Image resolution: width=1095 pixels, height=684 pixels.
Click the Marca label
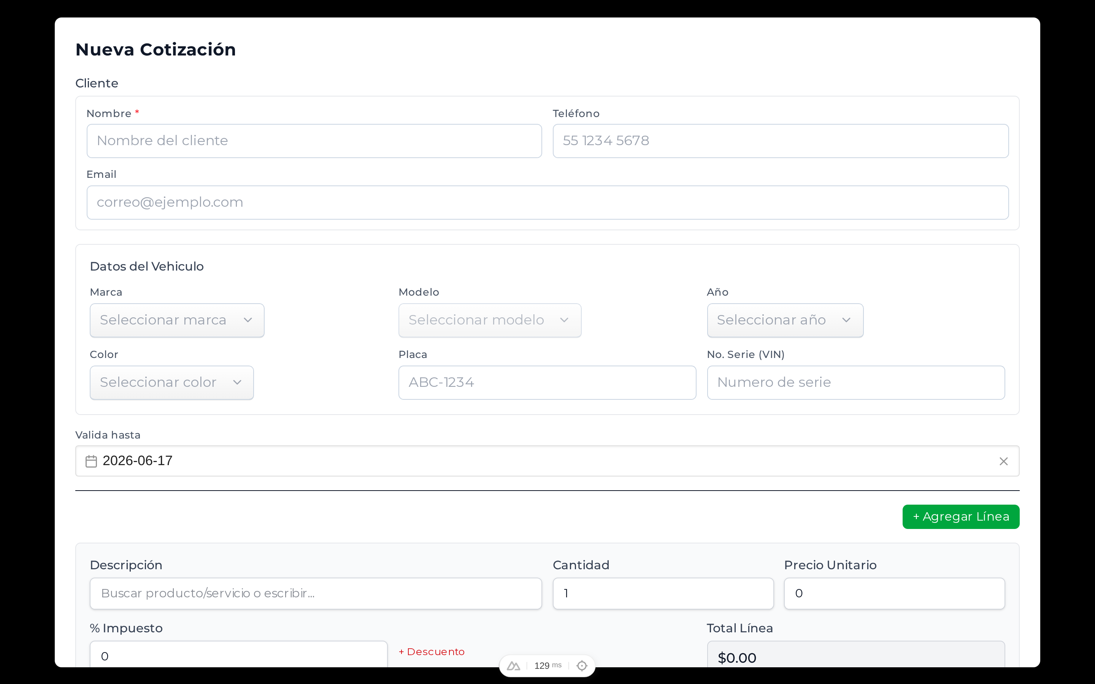pos(106,292)
